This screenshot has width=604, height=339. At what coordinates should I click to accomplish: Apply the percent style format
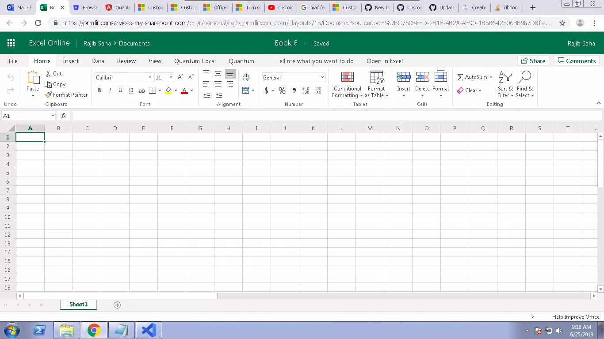tap(282, 90)
